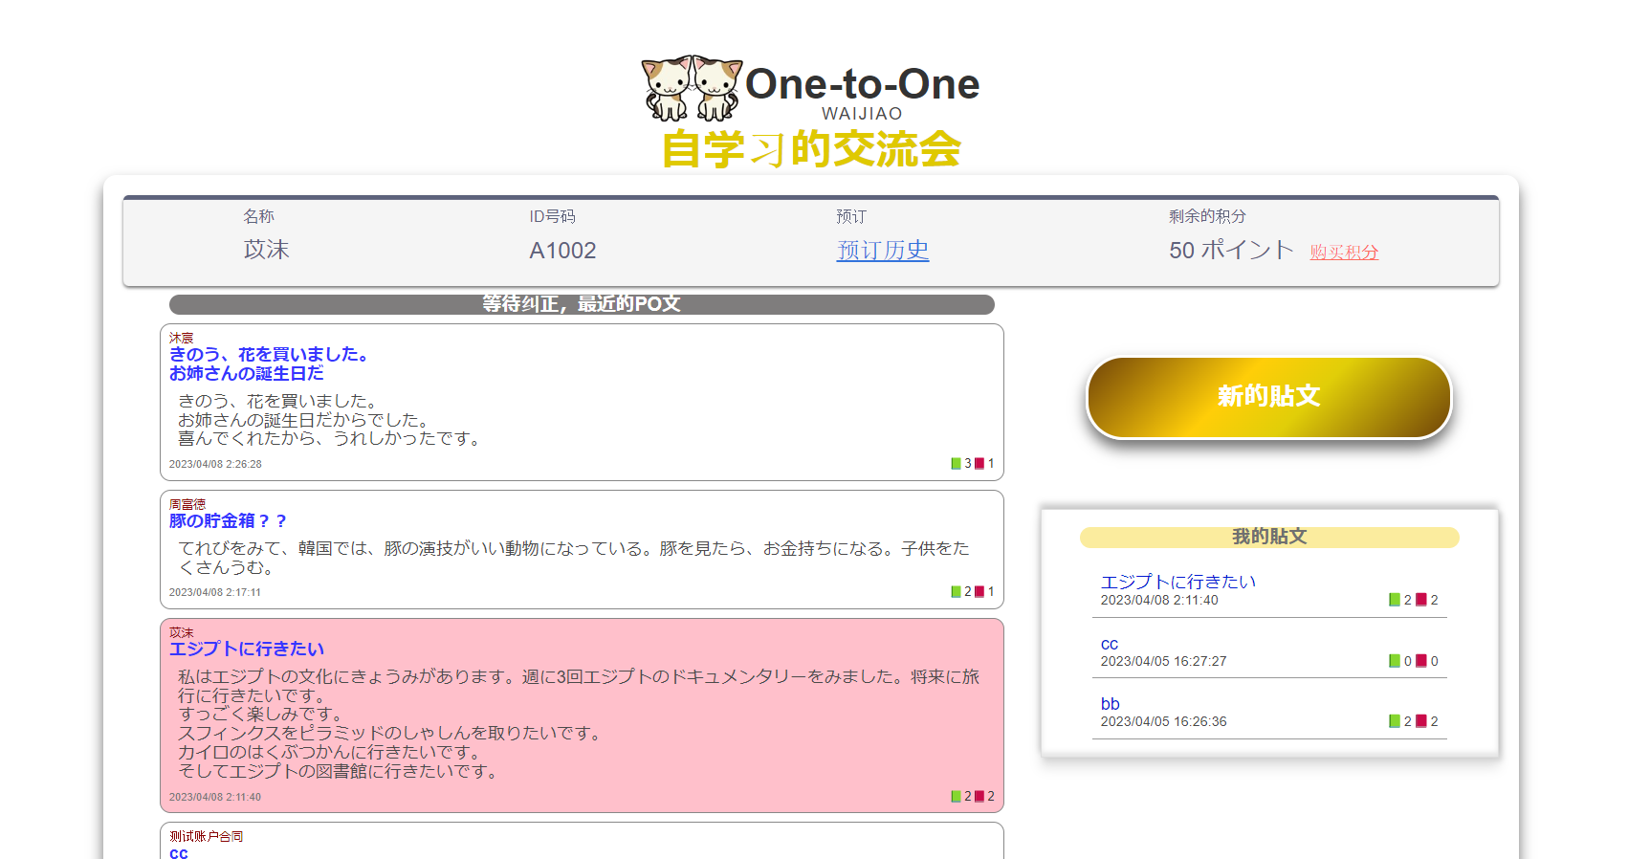Click the two cats logo image
The width and height of the screenshot is (1628, 859).
[692, 88]
